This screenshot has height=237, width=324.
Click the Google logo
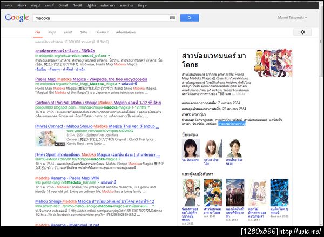click(x=17, y=18)
